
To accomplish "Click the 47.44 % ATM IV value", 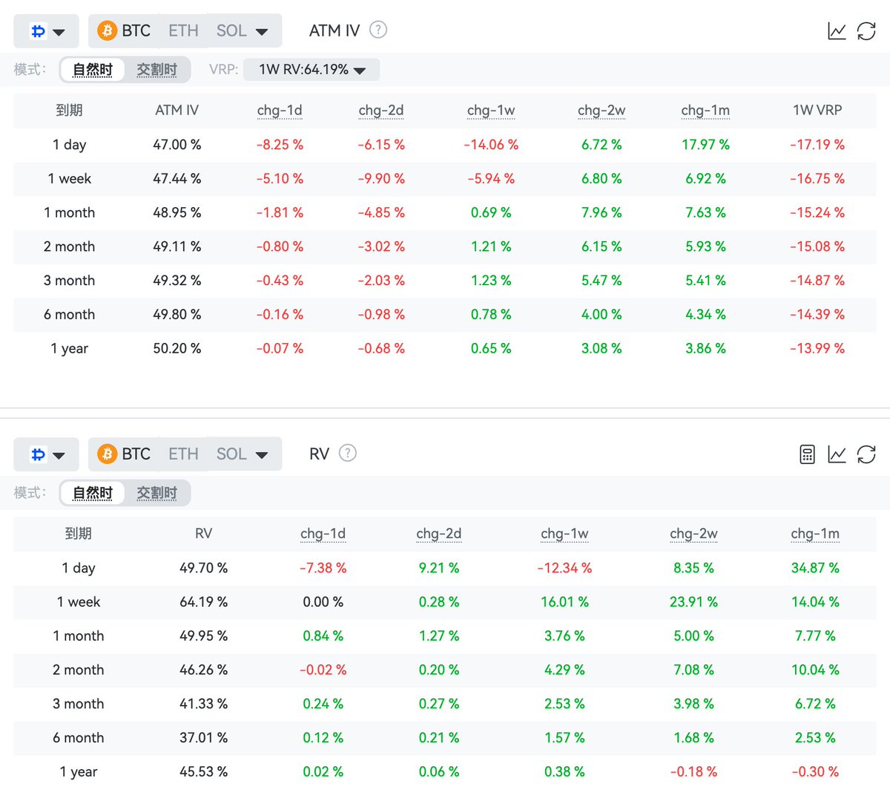I will pos(177,179).
